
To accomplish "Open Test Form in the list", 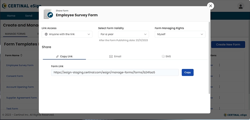I will 12,109.
